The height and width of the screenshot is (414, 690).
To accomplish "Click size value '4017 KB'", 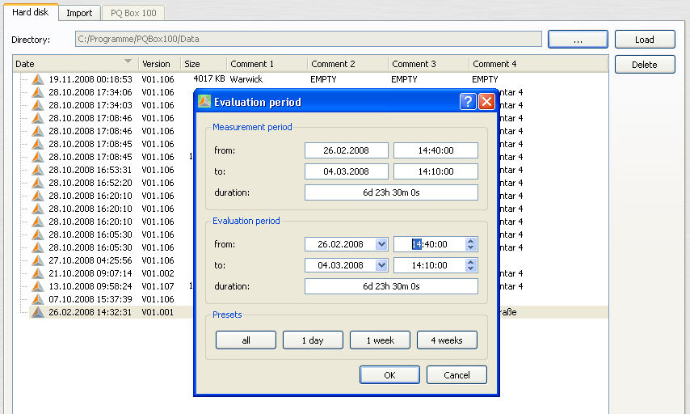I will pos(209,78).
